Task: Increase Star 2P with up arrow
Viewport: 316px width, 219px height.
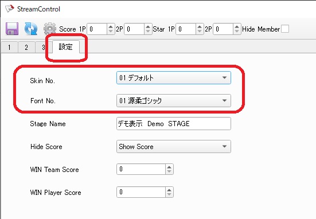Action: 237,26
